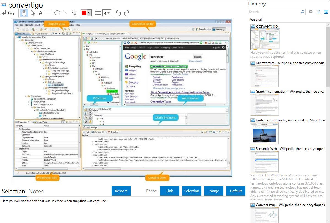Click the Paste Selection button
The image size is (330, 223).
[x=191, y=191]
